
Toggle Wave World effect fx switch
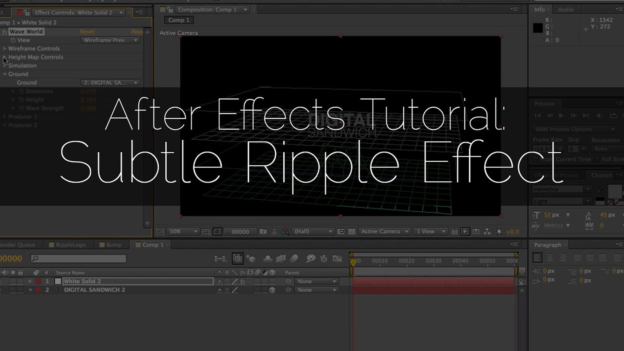point(5,32)
